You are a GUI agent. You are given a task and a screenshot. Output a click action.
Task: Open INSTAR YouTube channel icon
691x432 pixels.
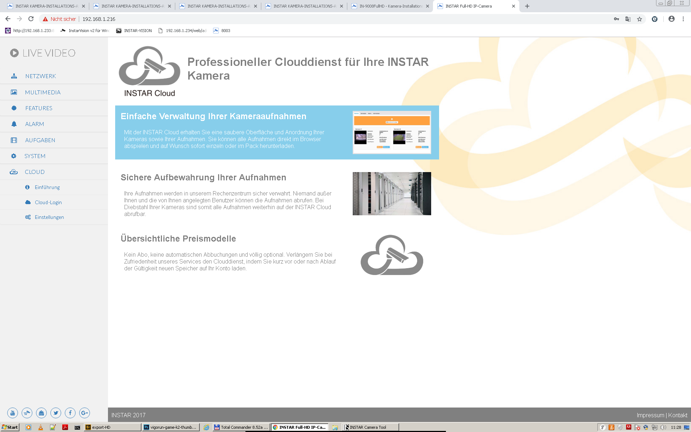click(x=13, y=413)
